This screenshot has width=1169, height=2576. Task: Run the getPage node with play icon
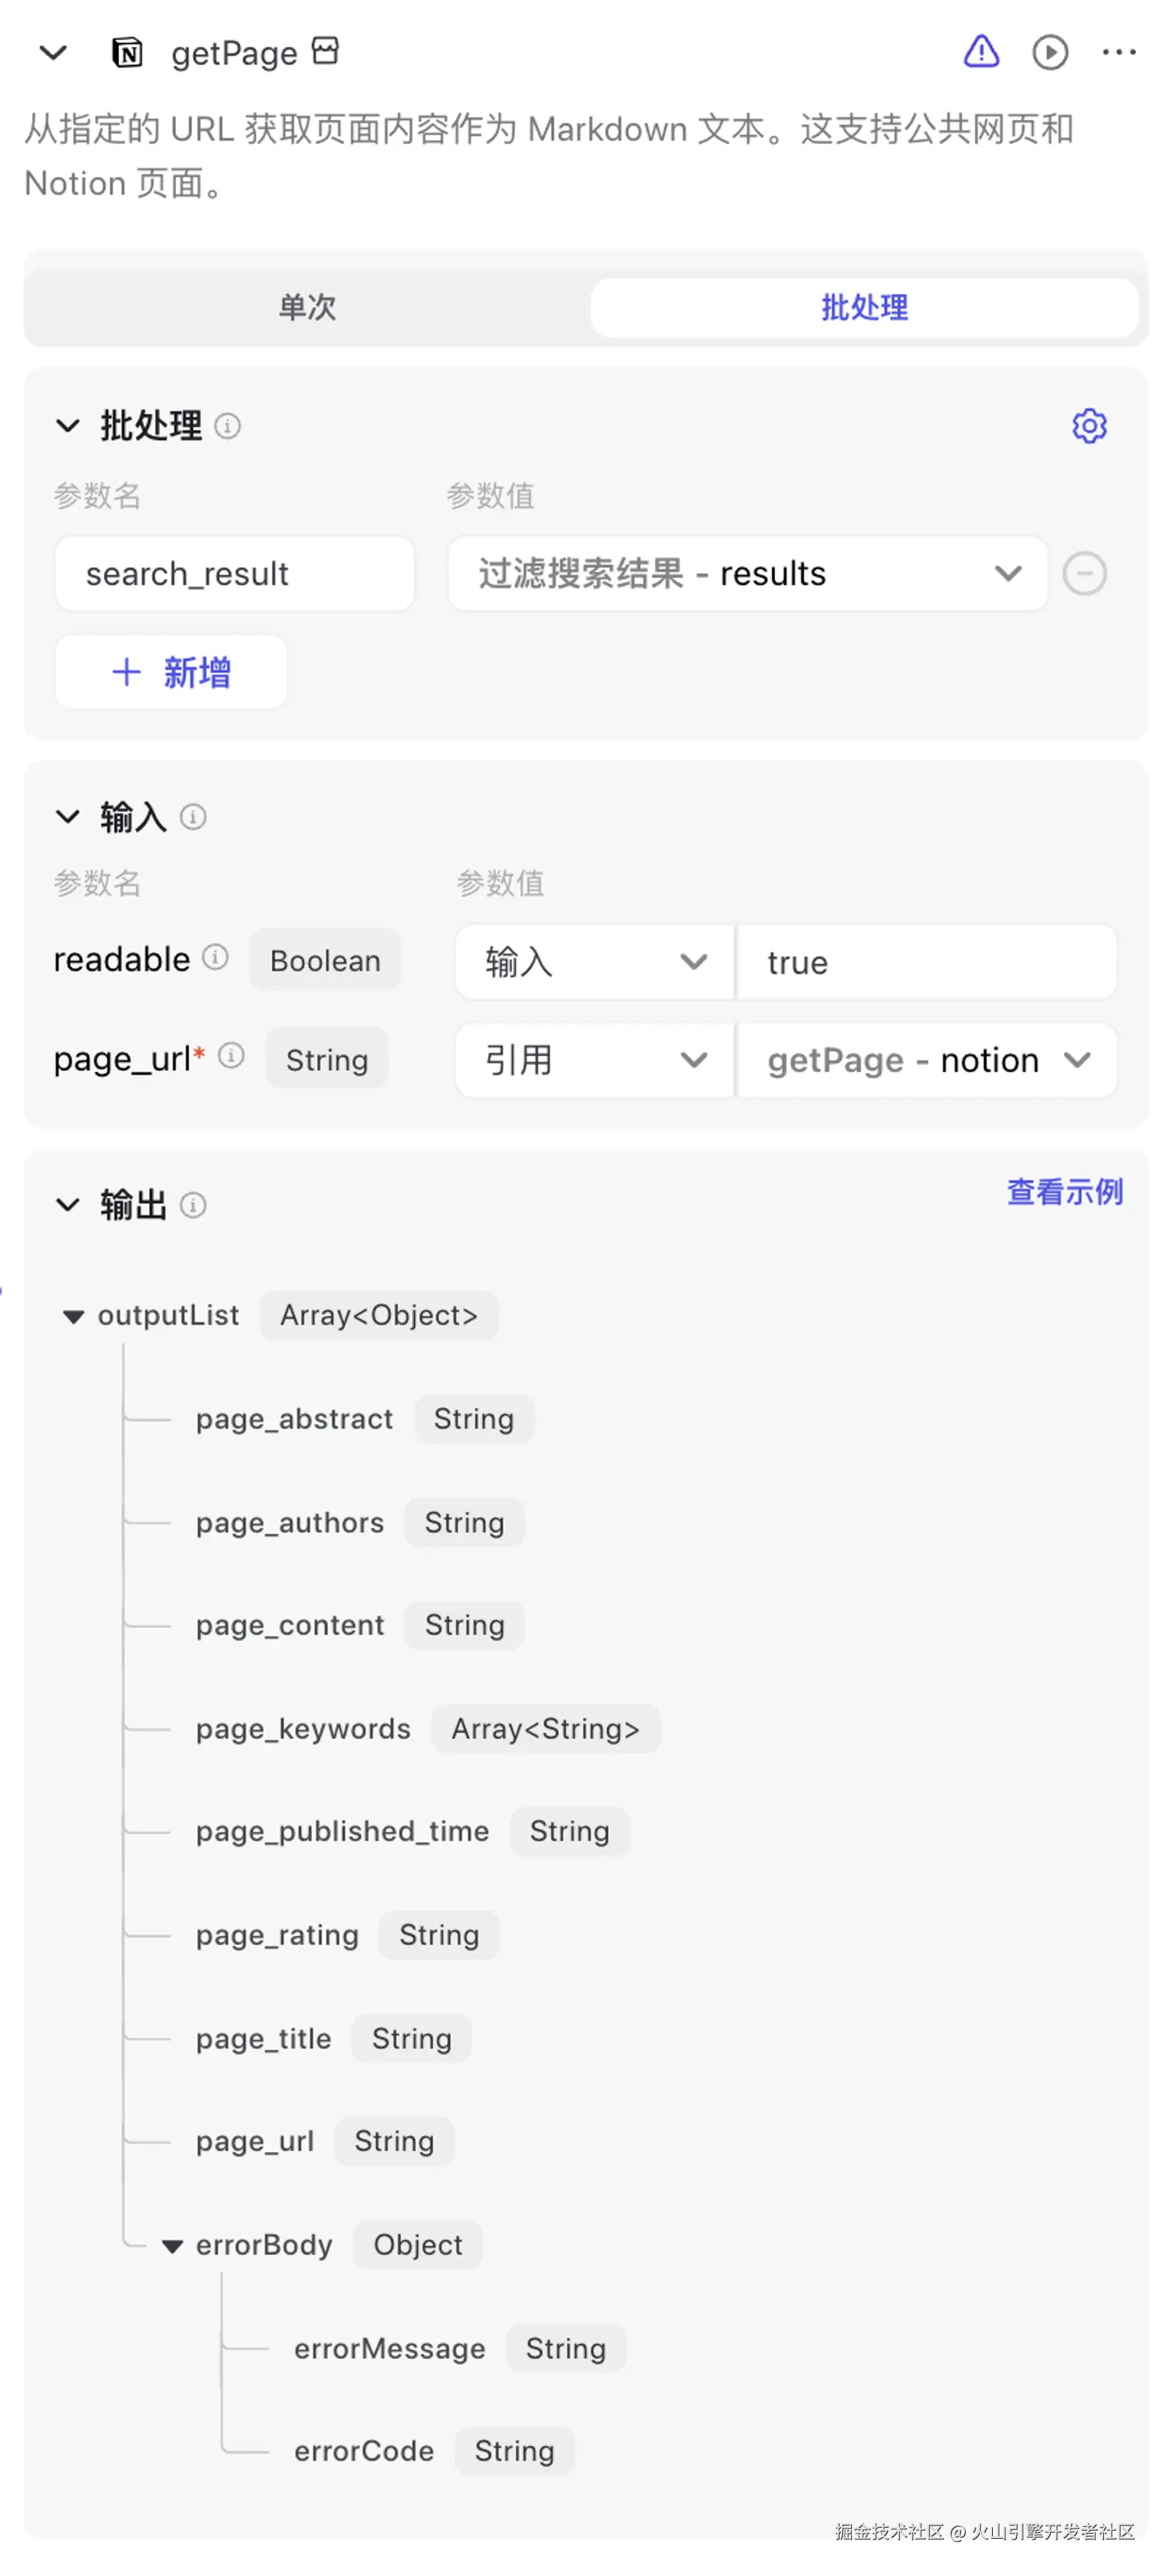(x=1049, y=52)
